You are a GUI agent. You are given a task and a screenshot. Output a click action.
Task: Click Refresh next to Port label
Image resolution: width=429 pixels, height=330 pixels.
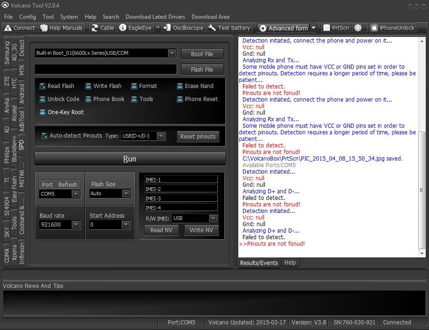click(x=68, y=185)
